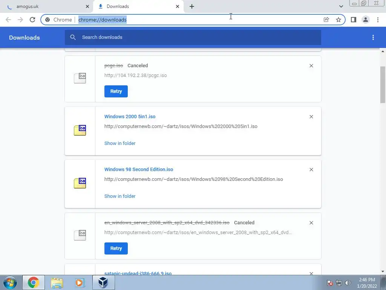Click the scrollbar down arrow
Viewport: 386px width, 290px height.
pos(383,271)
